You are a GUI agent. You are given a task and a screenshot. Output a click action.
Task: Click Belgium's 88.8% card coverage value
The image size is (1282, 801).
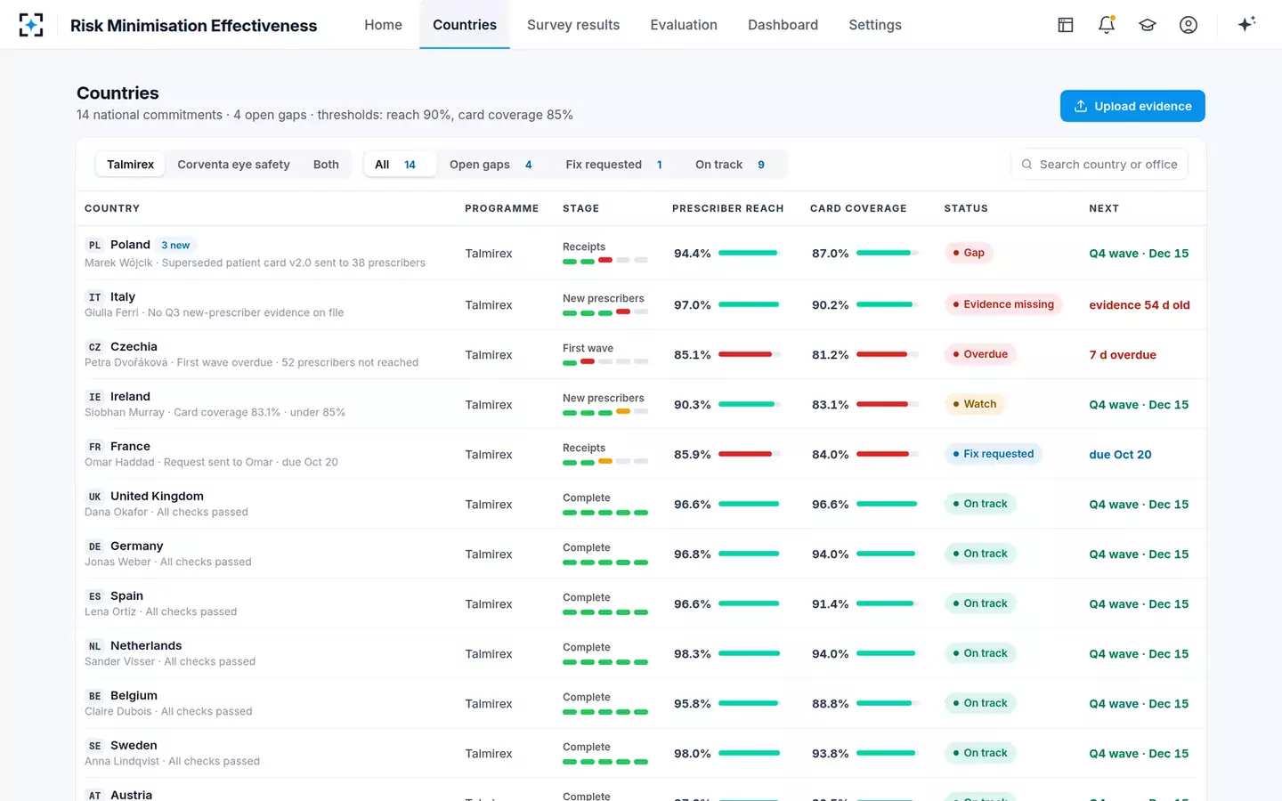(x=830, y=704)
